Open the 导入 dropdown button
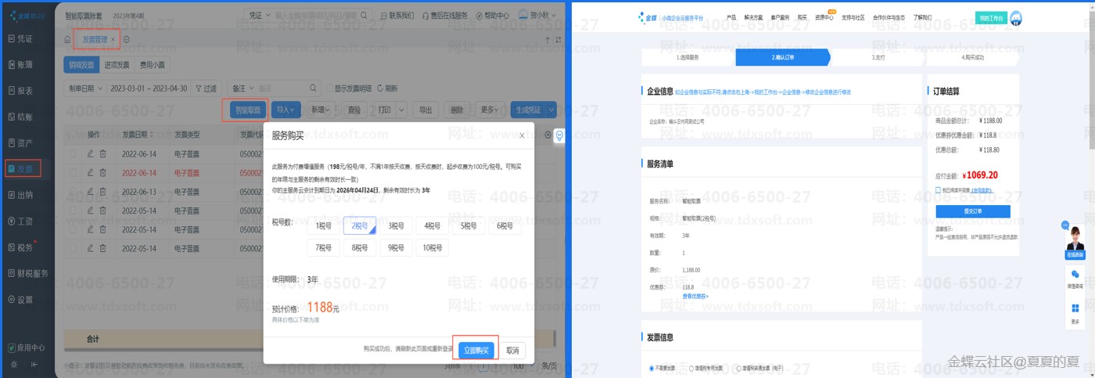The image size is (1095, 378). [x=286, y=110]
